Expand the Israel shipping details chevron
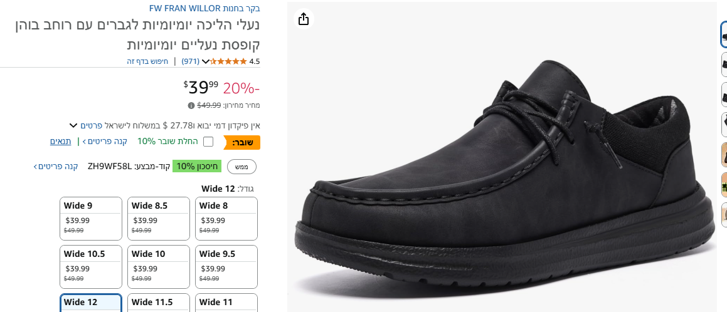The image size is (727, 312). pyautogui.click(x=73, y=125)
